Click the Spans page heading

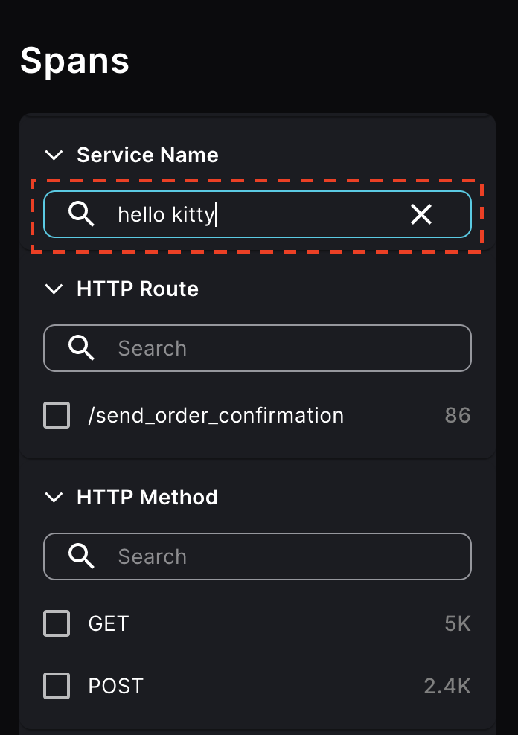coord(75,60)
